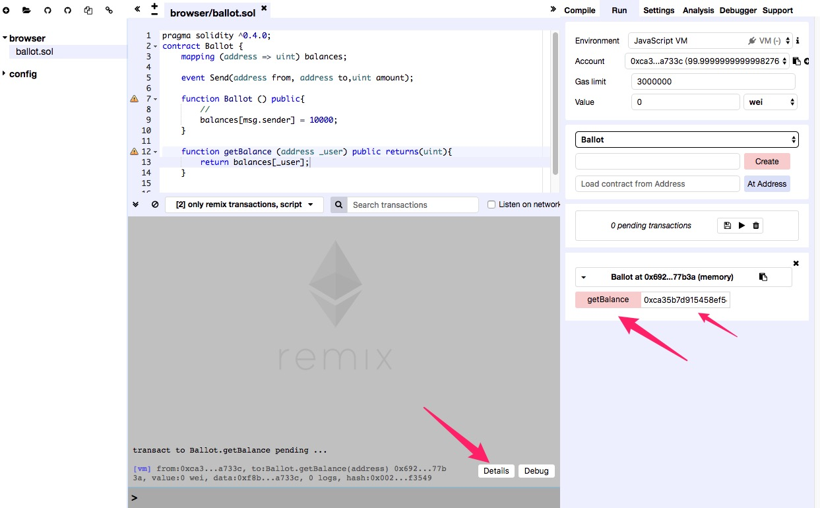Expand the config folder in the file tree
This screenshot has width=820, height=508.
(x=5, y=74)
